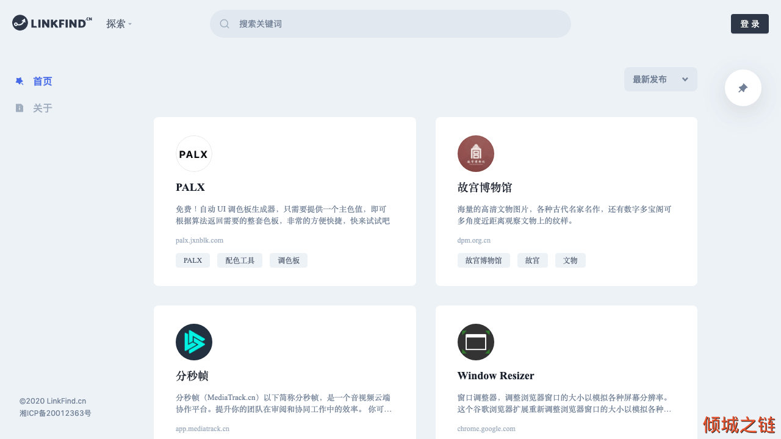Click the 故宫博物馆 logo icon

[476, 154]
